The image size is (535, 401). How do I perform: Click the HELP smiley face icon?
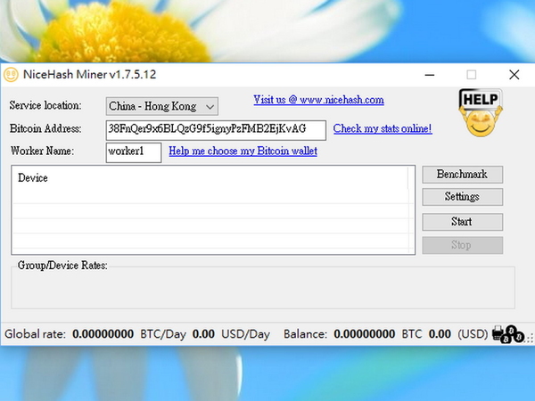[479, 113]
